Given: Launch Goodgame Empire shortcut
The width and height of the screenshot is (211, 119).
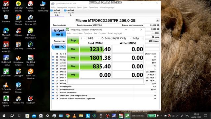Looking at the screenshot, I should pyautogui.click(x=18, y=60).
